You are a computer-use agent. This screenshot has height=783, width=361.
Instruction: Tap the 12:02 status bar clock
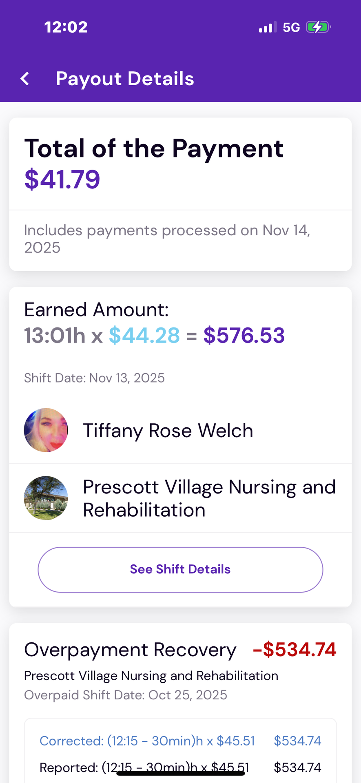click(66, 27)
